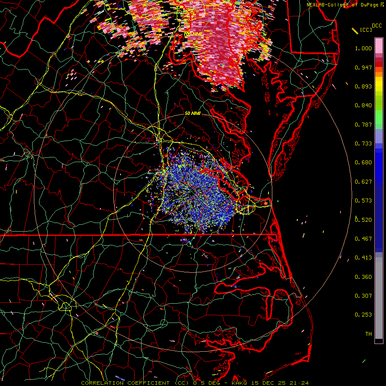Click the 0.520 legend value
Viewport: 386px width, 386px height.
point(363,220)
